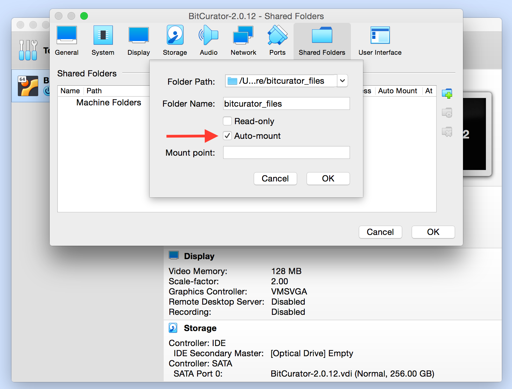Click the Folder Name text field
512x389 pixels.
click(x=286, y=104)
